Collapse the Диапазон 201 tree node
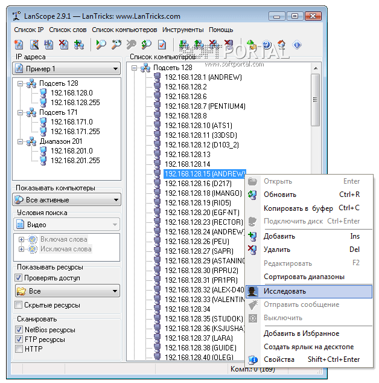Viewport: 379px width, 383px height. pyautogui.click(x=21, y=142)
